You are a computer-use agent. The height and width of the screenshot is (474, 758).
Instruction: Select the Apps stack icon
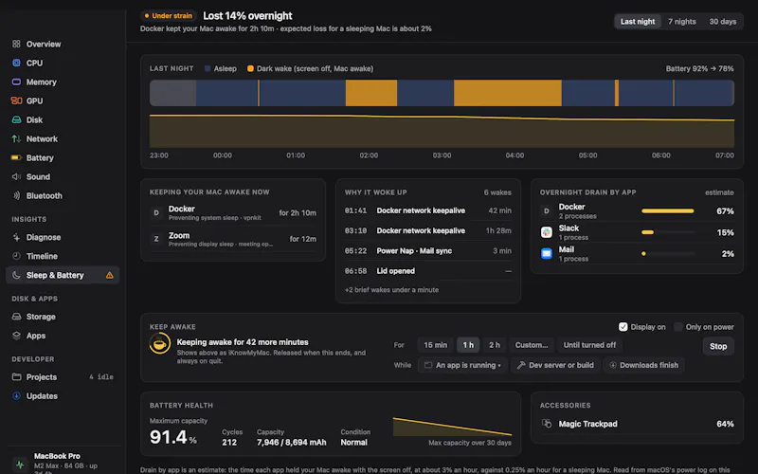16,336
